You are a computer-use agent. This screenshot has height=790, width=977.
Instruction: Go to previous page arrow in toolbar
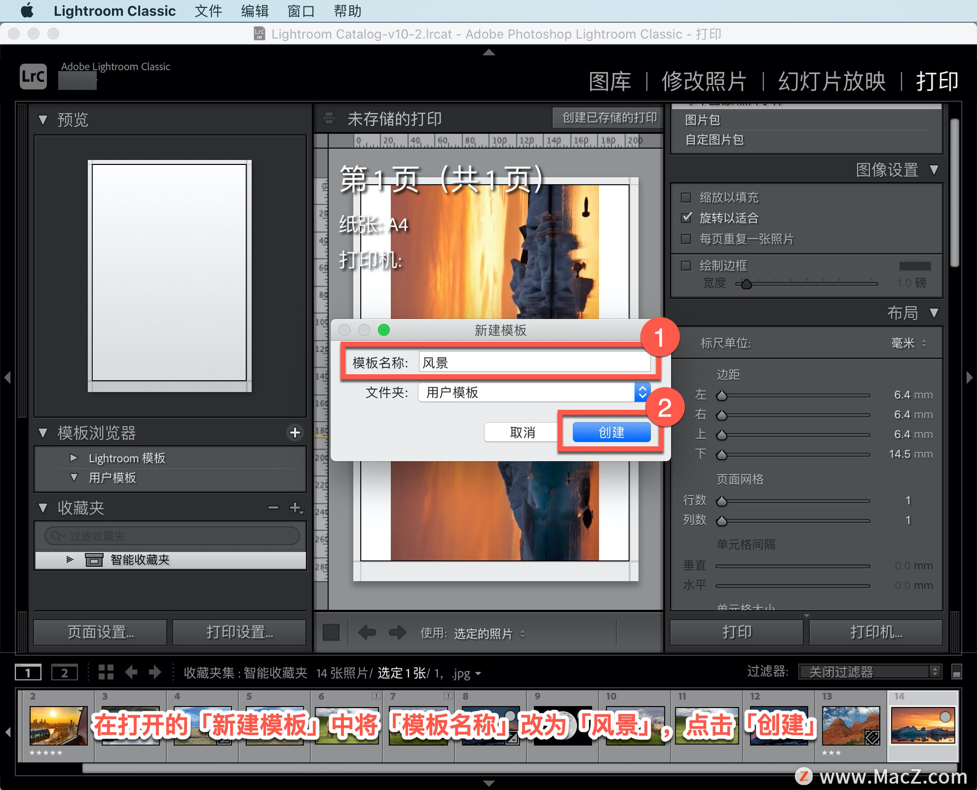tap(367, 633)
